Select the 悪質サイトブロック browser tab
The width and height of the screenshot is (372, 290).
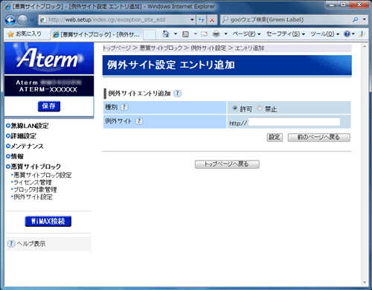(97, 34)
